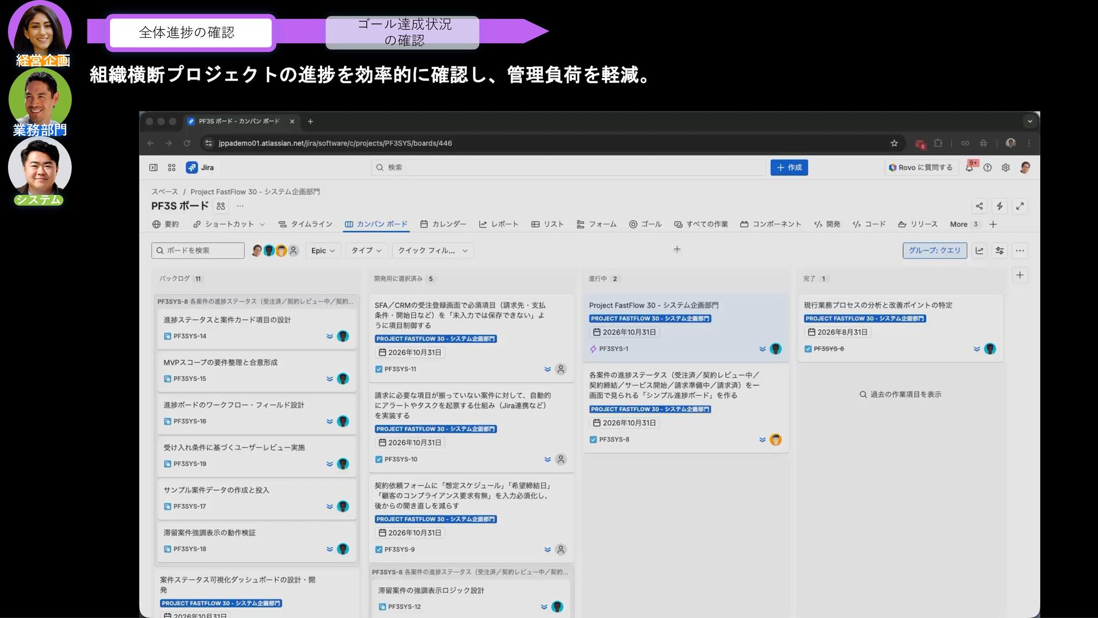1098x618 pixels.
Task: Open view settings sliders icon
Action: (x=999, y=251)
